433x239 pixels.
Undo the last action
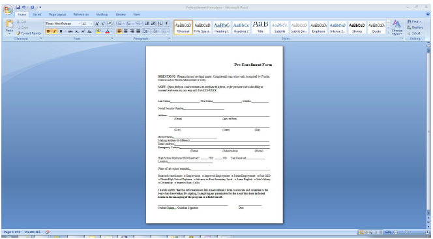[23, 7]
